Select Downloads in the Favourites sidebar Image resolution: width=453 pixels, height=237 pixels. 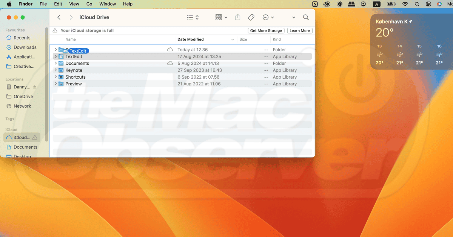pyautogui.click(x=25, y=47)
